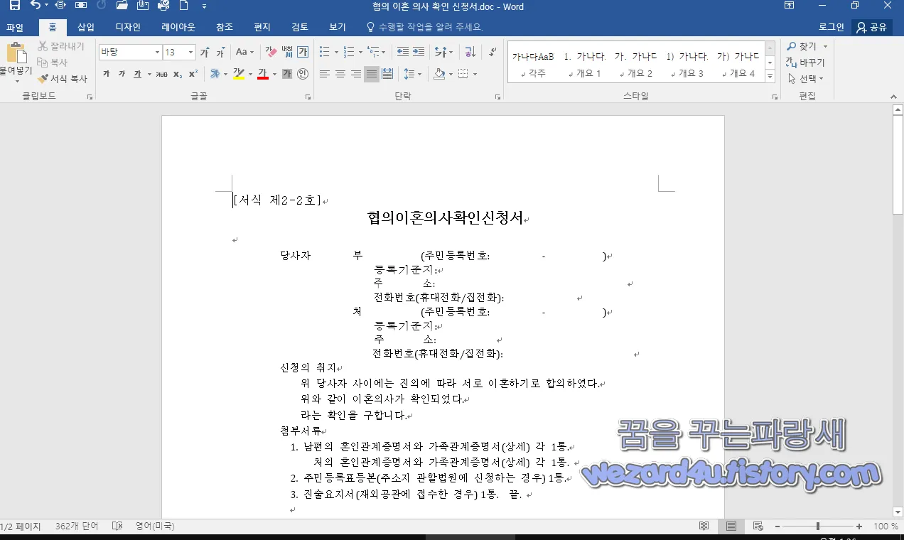Toggle bold formatting on selected text

(x=107, y=73)
